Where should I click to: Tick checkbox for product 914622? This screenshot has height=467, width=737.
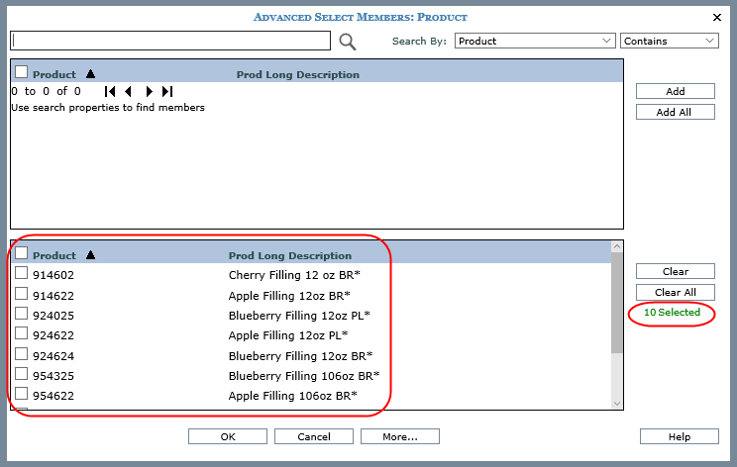click(21, 293)
